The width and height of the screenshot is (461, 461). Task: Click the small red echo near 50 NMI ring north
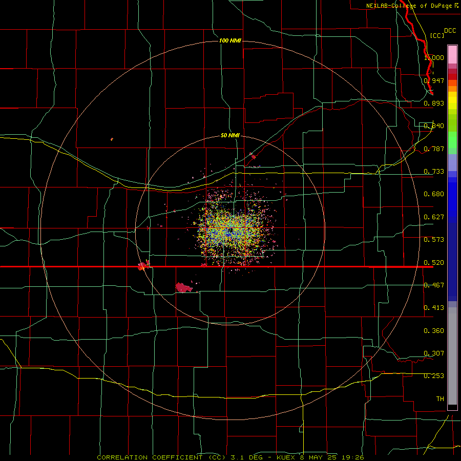253,157
